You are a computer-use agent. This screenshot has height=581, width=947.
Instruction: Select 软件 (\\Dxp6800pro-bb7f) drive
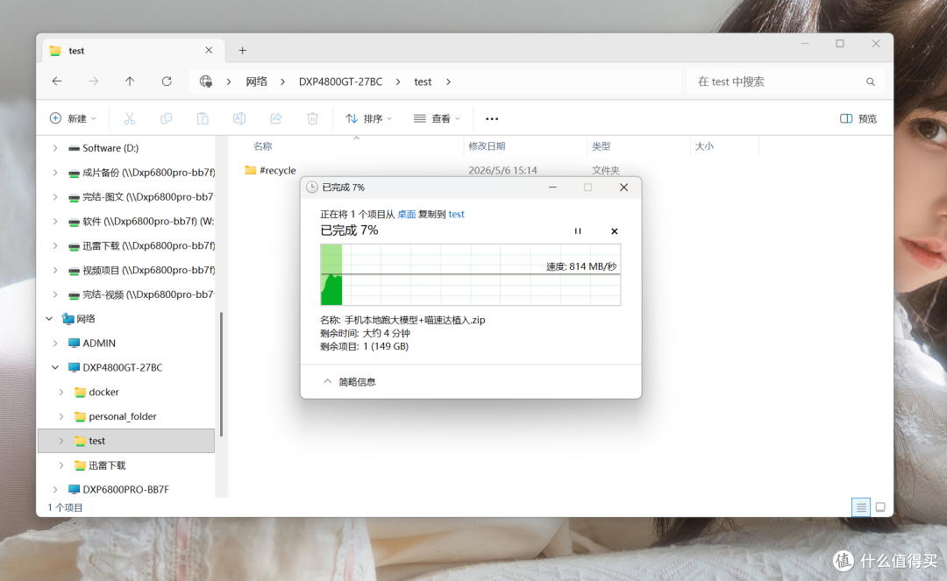click(x=141, y=222)
